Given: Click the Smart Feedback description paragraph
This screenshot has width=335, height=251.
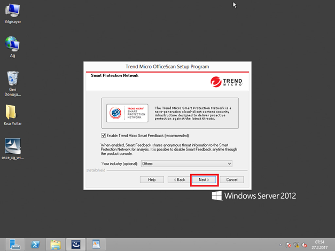Looking at the screenshot, I should (169, 150).
